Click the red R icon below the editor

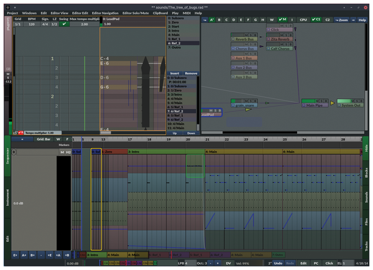pos(21,133)
